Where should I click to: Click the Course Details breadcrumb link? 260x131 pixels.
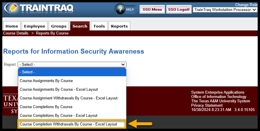click(16, 33)
